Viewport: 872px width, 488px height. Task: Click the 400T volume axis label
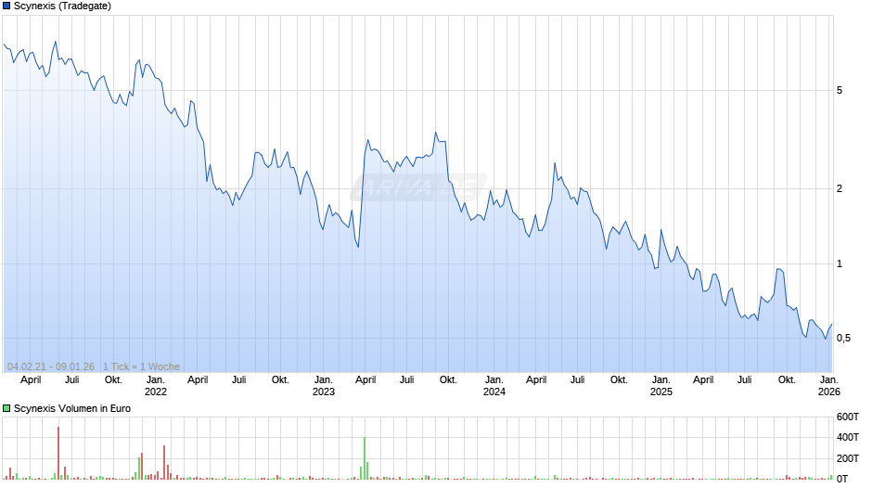pyautogui.click(x=848, y=437)
